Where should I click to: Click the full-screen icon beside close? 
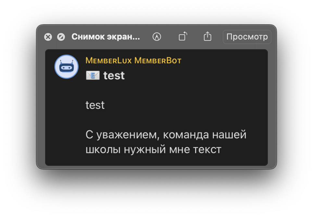tap(61, 37)
